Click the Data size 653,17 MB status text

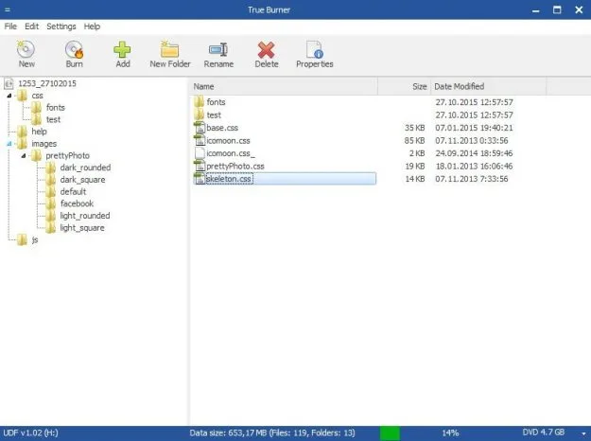(272, 432)
